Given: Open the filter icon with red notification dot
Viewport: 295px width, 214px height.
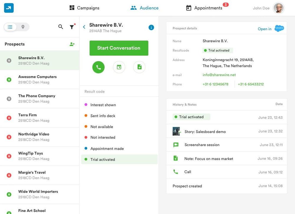Looking at the screenshot, I should click(x=72, y=27).
